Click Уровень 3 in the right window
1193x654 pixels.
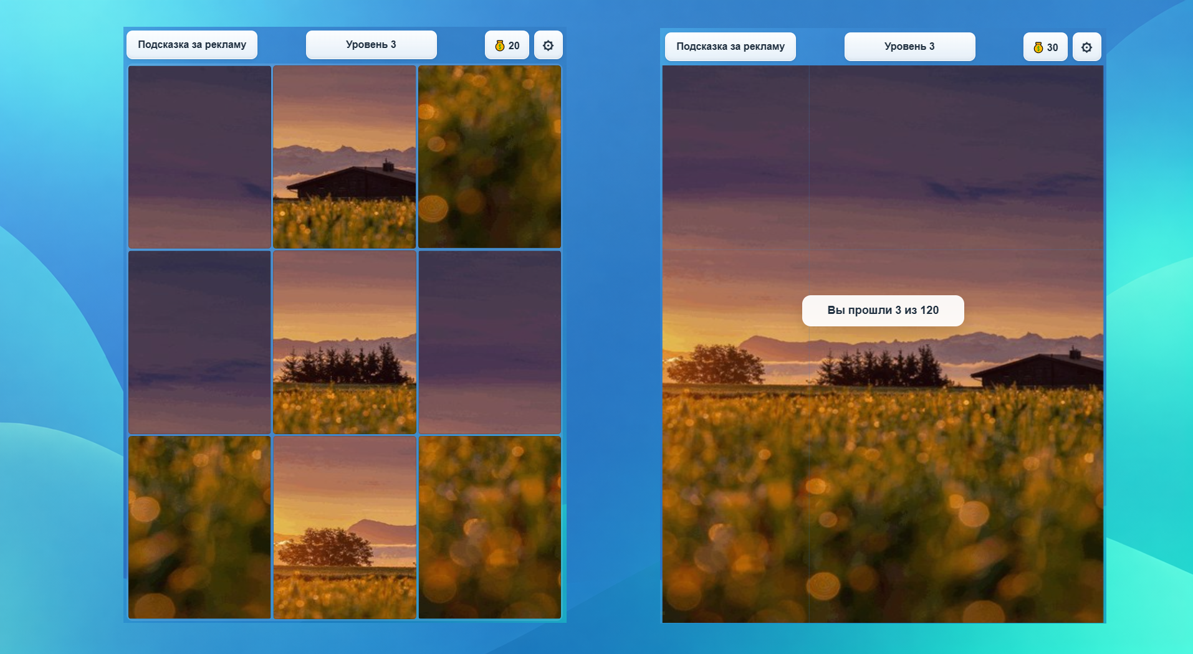pyautogui.click(x=909, y=46)
